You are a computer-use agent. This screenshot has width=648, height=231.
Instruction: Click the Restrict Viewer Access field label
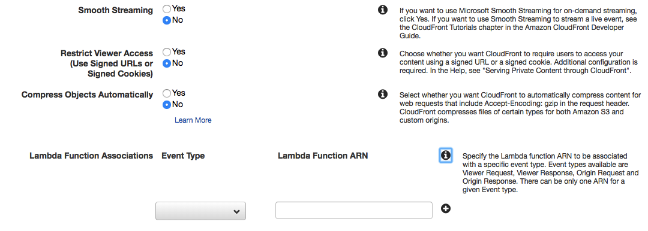[107, 64]
